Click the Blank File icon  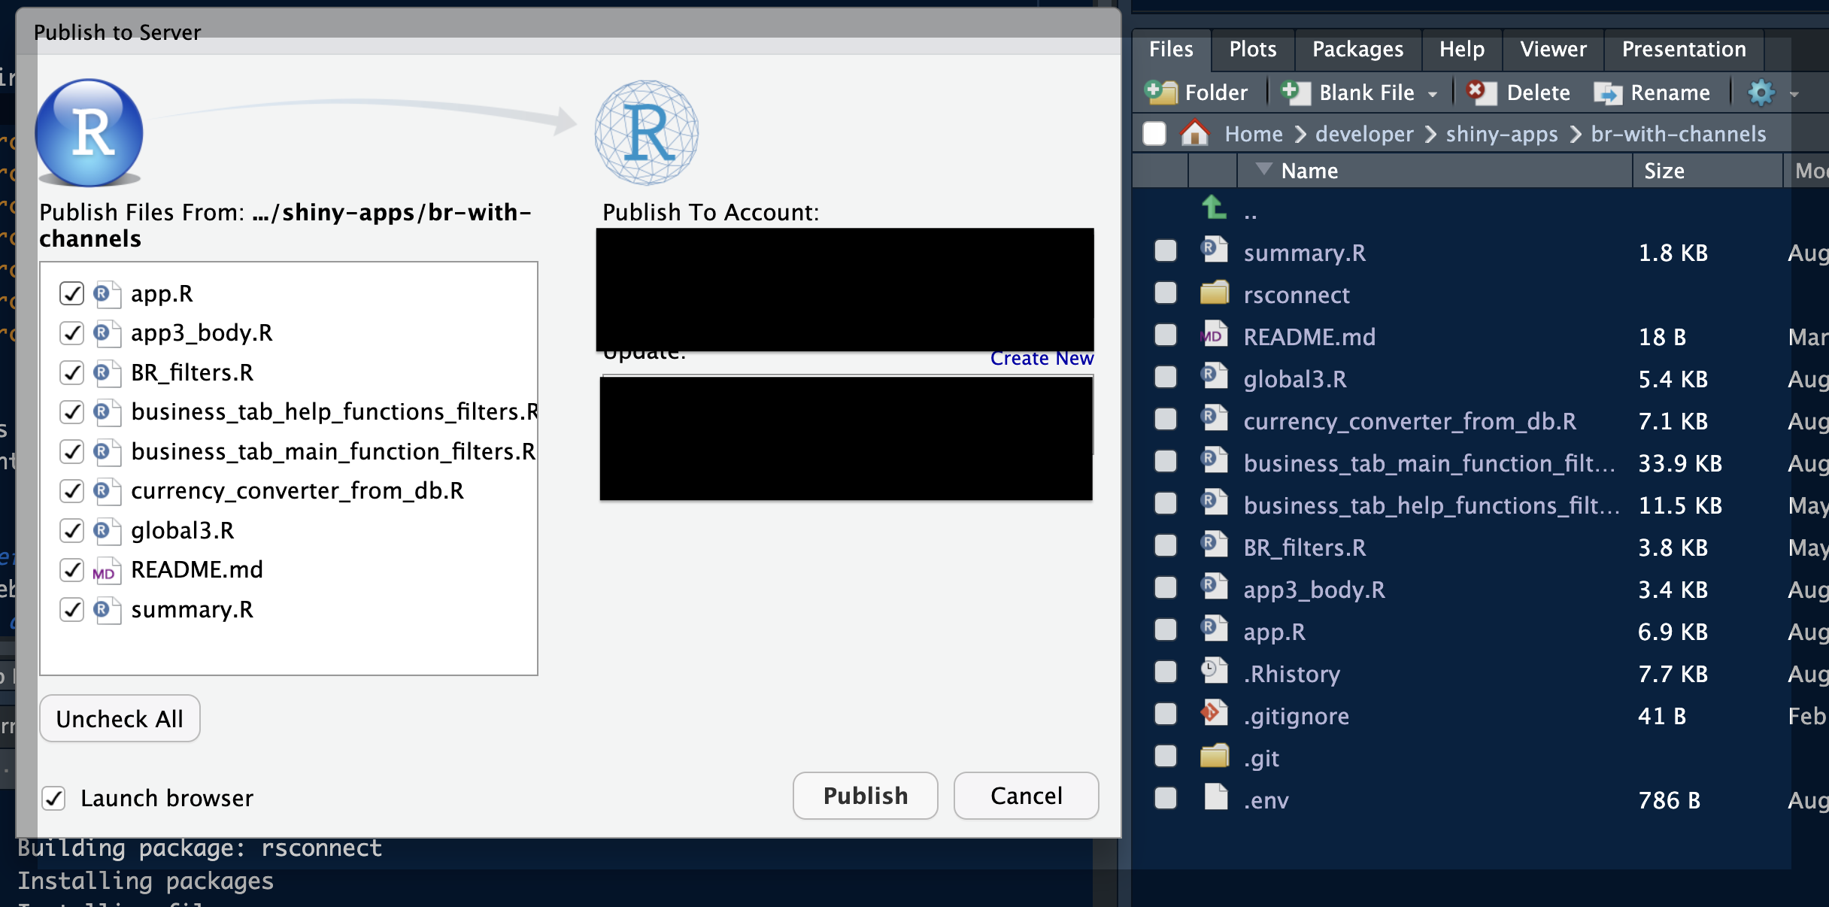pyautogui.click(x=1295, y=92)
